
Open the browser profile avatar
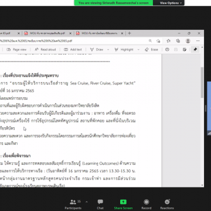click(x=188, y=41)
